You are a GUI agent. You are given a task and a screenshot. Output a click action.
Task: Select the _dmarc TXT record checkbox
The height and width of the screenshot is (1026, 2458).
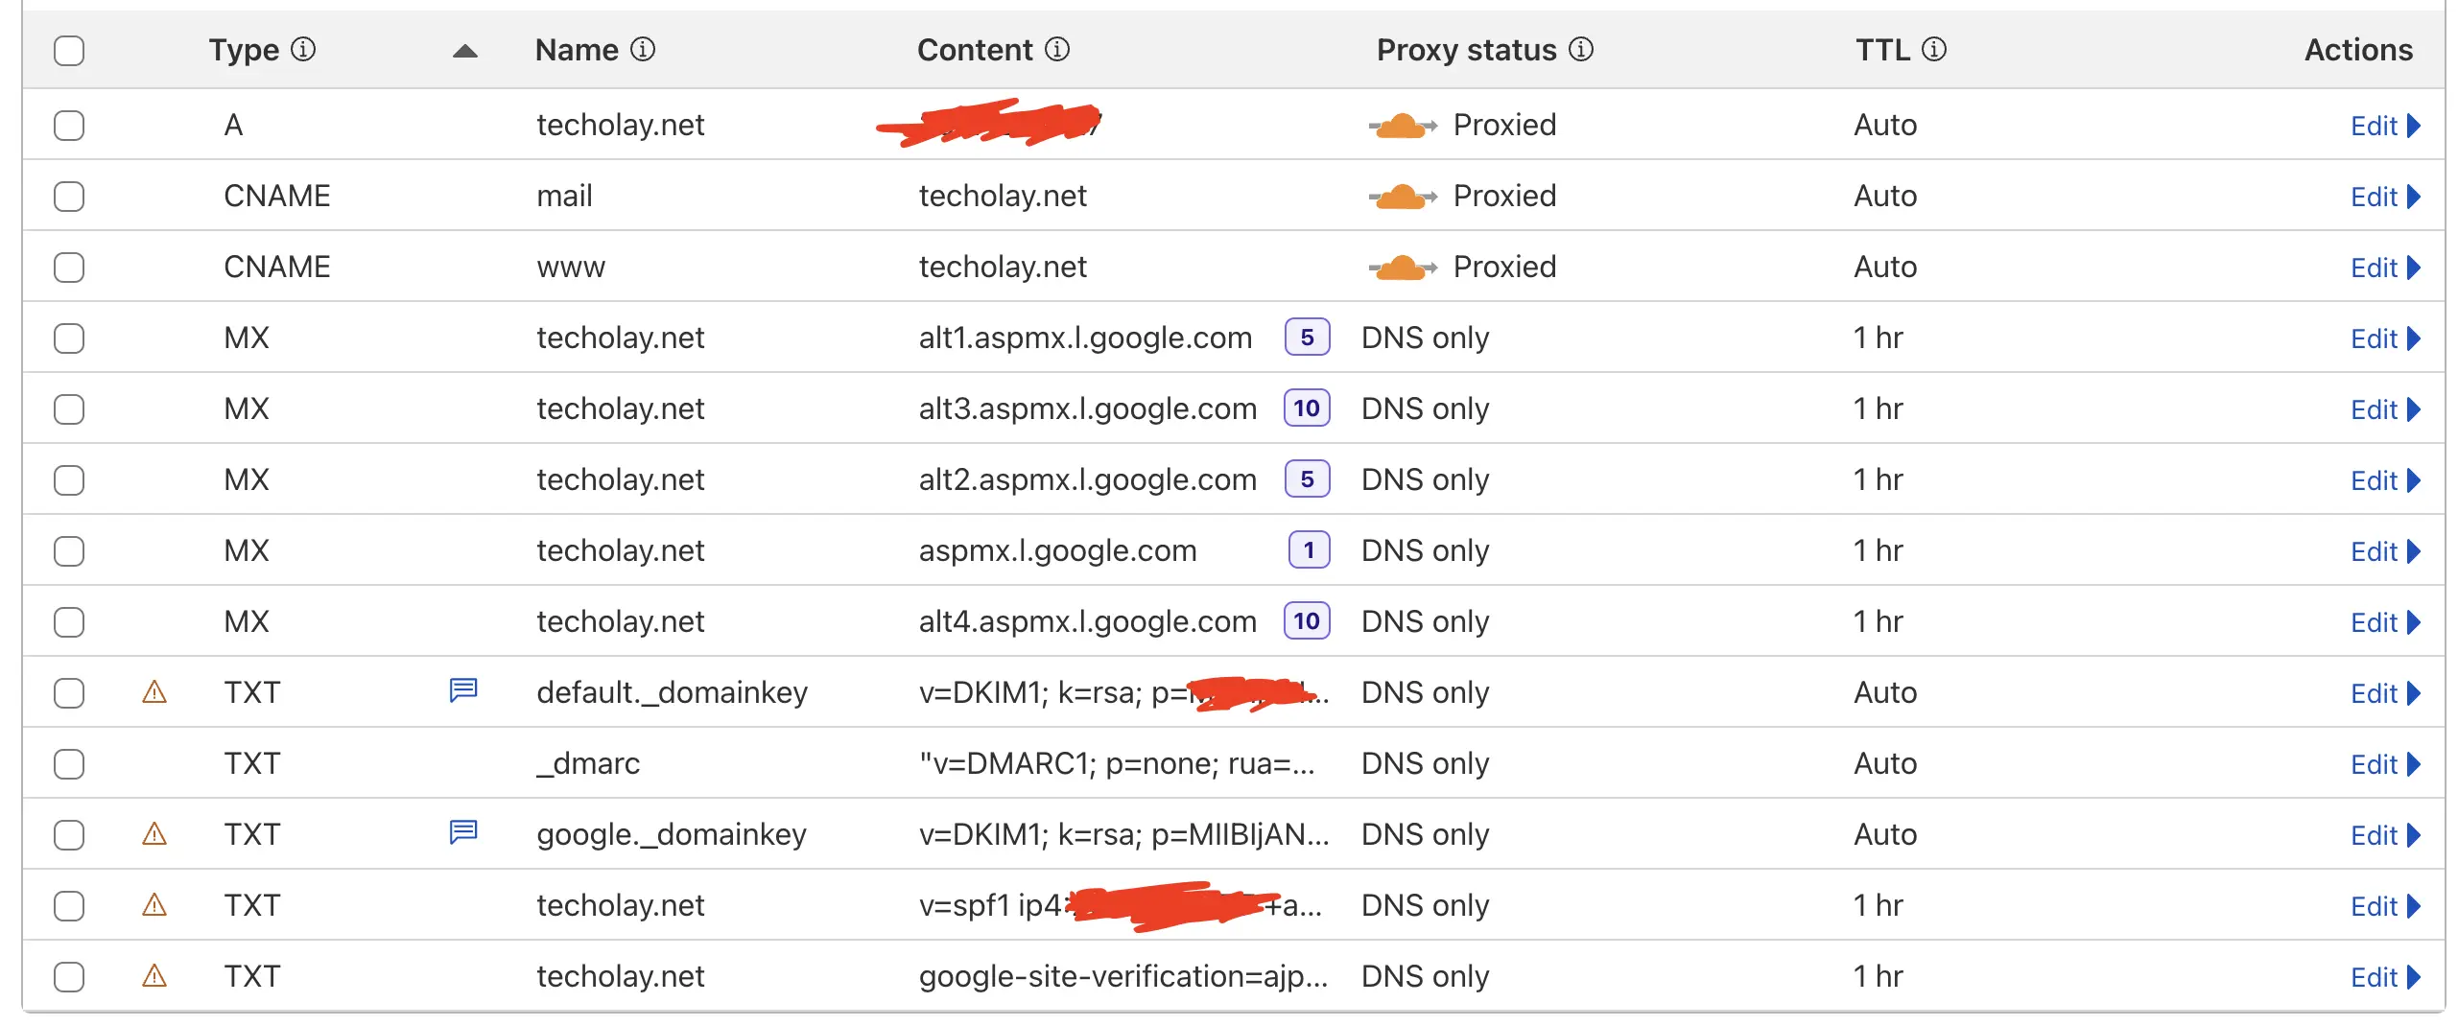click(x=69, y=763)
